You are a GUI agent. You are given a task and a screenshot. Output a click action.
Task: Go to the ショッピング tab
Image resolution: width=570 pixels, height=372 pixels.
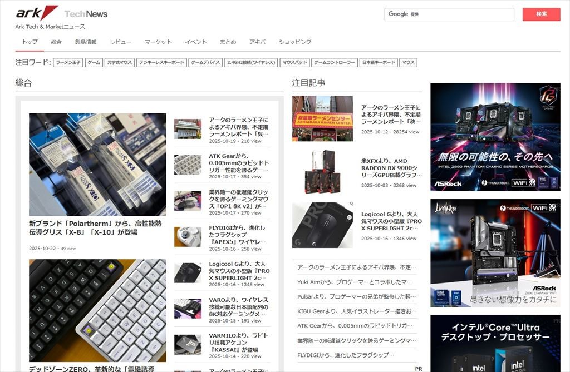point(294,42)
